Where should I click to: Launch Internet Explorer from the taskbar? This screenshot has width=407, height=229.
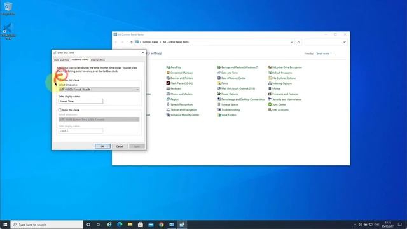click(x=109, y=225)
